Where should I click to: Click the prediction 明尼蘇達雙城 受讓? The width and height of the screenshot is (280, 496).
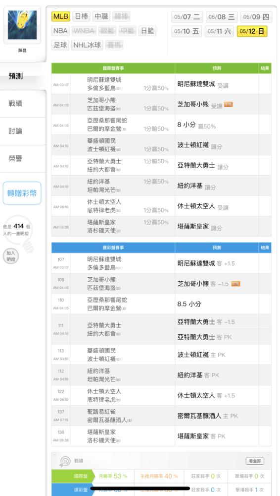[x=203, y=84]
